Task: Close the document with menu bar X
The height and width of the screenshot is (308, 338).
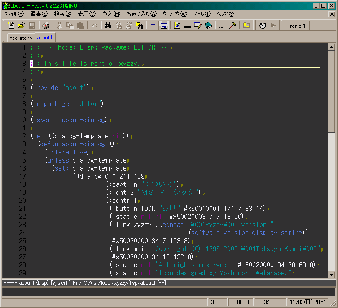Action: click(x=331, y=14)
